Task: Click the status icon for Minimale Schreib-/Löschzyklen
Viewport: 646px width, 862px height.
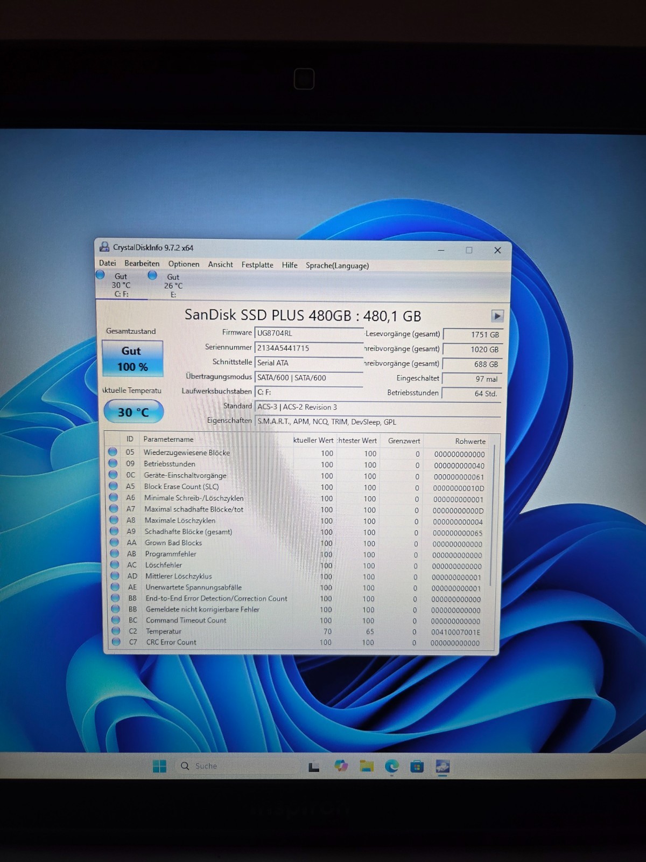Action: [x=114, y=497]
